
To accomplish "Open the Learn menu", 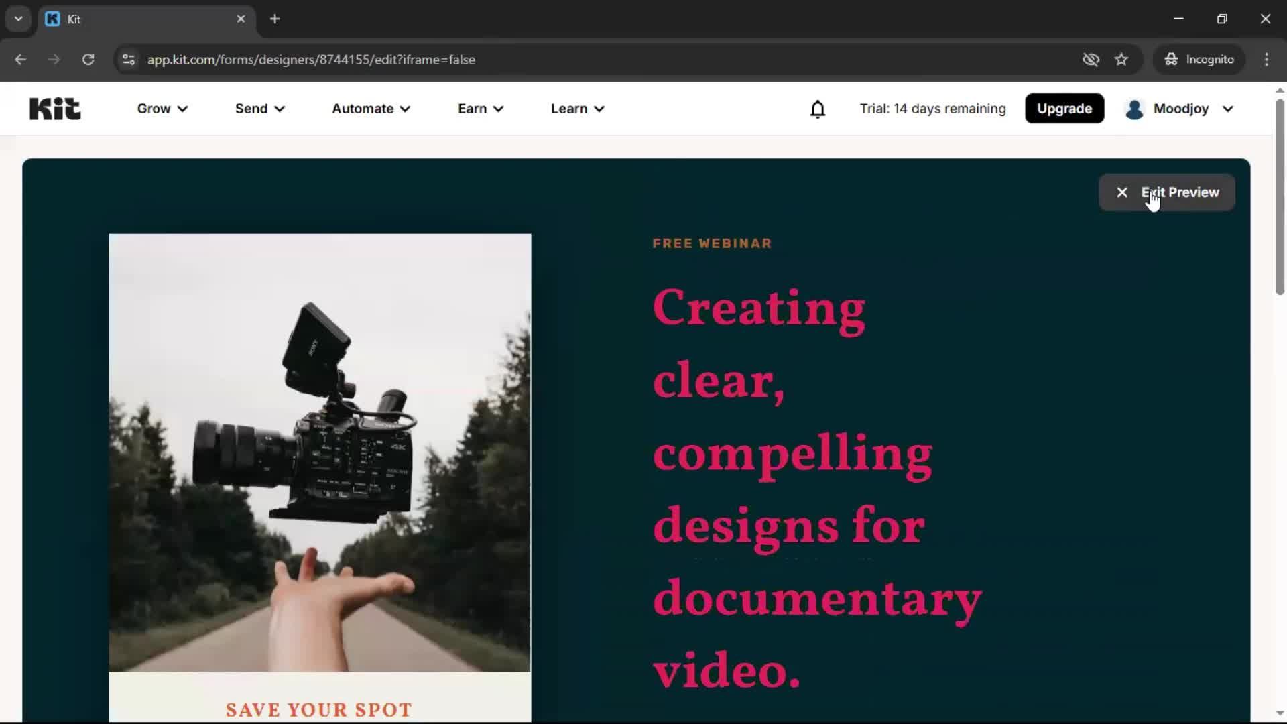I will [576, 109].
